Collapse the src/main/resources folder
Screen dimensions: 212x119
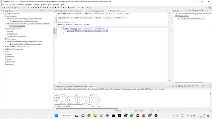[x=4, y=29]
